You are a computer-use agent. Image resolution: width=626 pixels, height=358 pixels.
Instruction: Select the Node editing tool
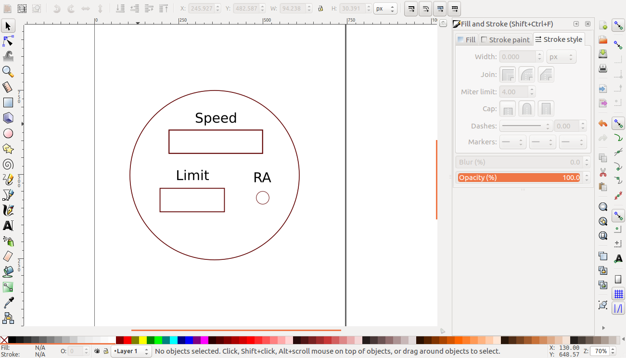pos(8,41)
